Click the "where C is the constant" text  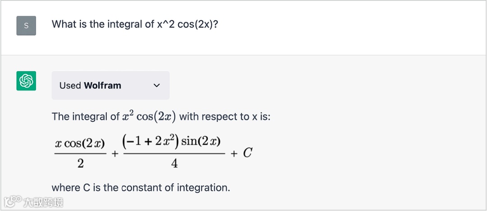tap(141, 187)
